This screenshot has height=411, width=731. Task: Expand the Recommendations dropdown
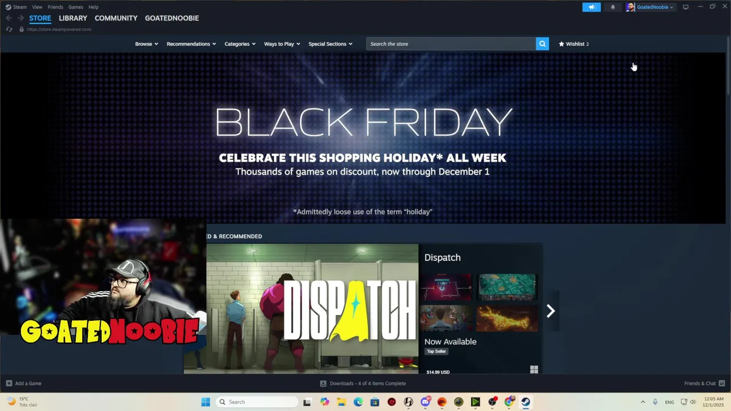click(191, 44)
